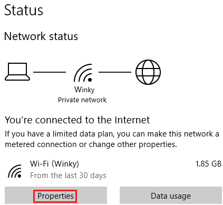This screenshot has height=205, width=223.
Task: Click the line connecting Wi-Fi icon and globe
Action: pyautogui.click(x=115, y=72)
